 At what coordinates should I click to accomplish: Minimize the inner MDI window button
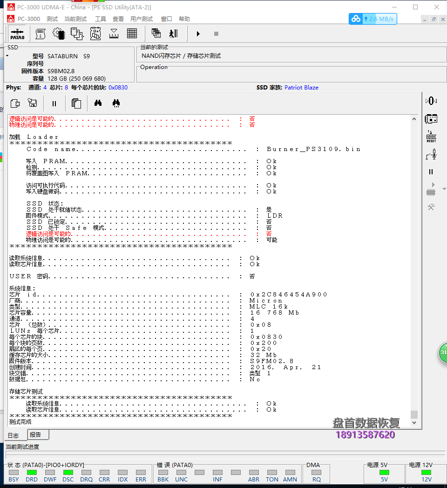click(425, 19)
